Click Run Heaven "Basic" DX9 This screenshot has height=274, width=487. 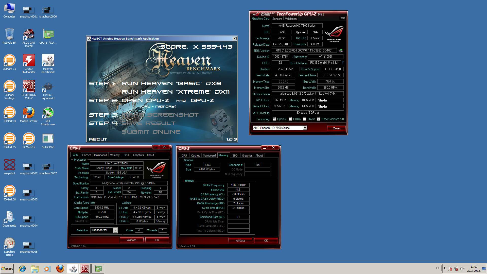(171, 83)
